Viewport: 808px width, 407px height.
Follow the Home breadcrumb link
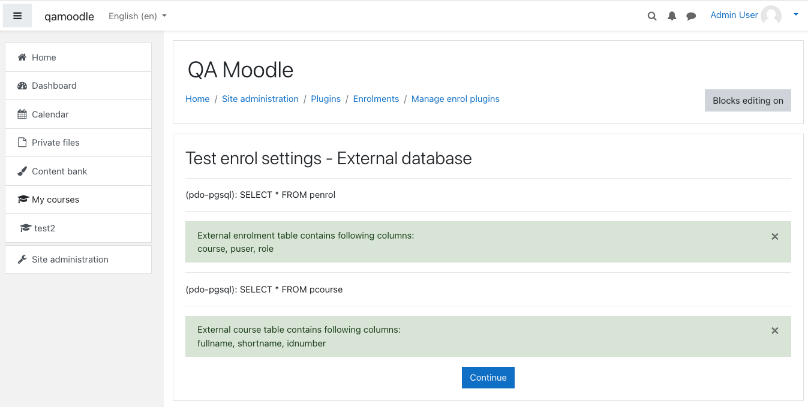click(197, 99)
